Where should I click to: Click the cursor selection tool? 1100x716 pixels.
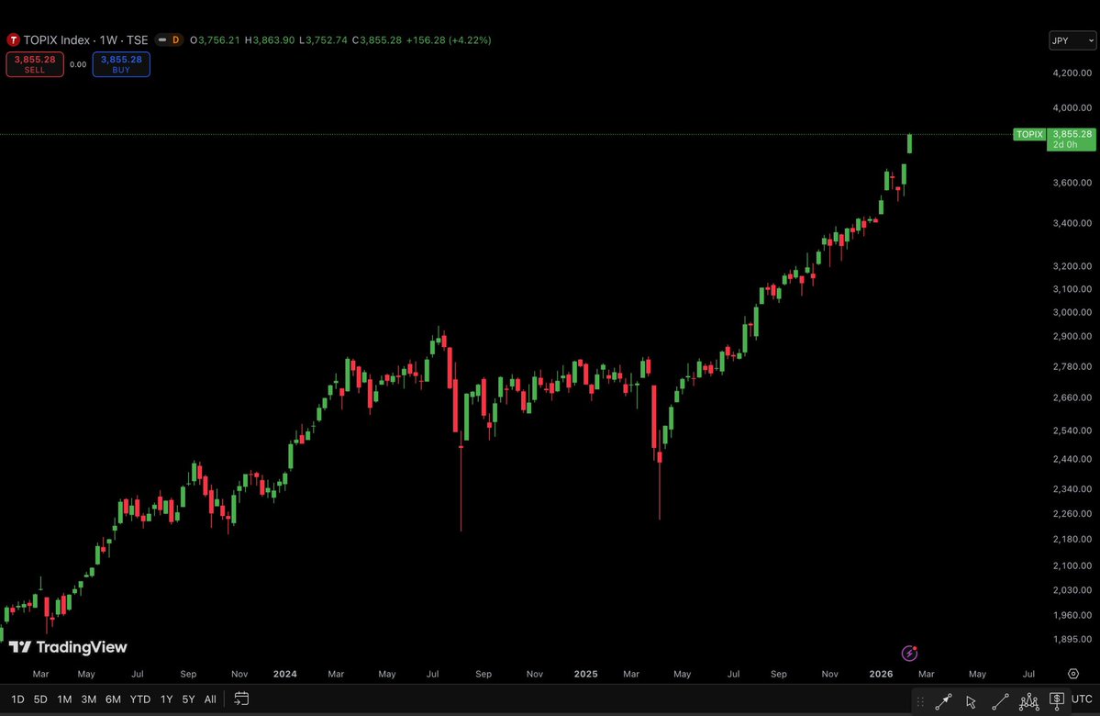tap(971, 700)
